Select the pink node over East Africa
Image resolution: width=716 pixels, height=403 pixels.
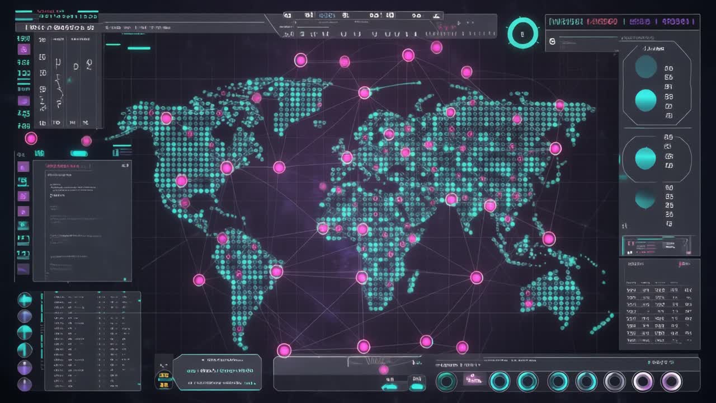click(412, 238)
